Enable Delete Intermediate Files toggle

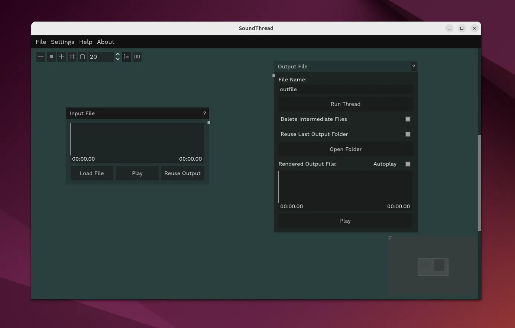407,119
